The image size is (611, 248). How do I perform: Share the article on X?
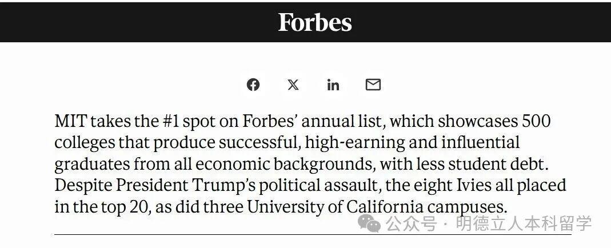293,85
